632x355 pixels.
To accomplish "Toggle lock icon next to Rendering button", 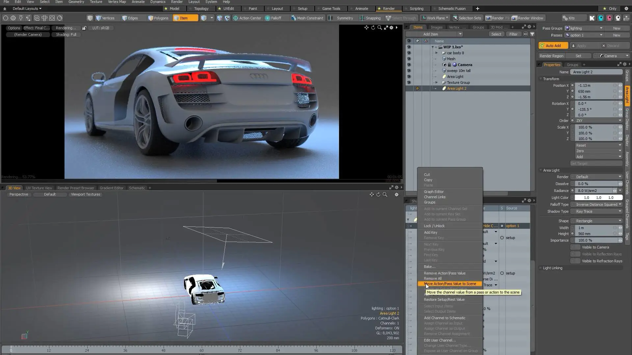I will click(84, 28).
